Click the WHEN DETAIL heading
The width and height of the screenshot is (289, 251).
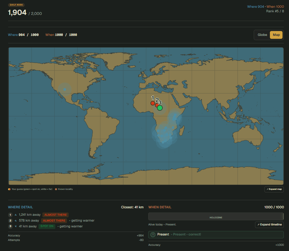[160, 207]
